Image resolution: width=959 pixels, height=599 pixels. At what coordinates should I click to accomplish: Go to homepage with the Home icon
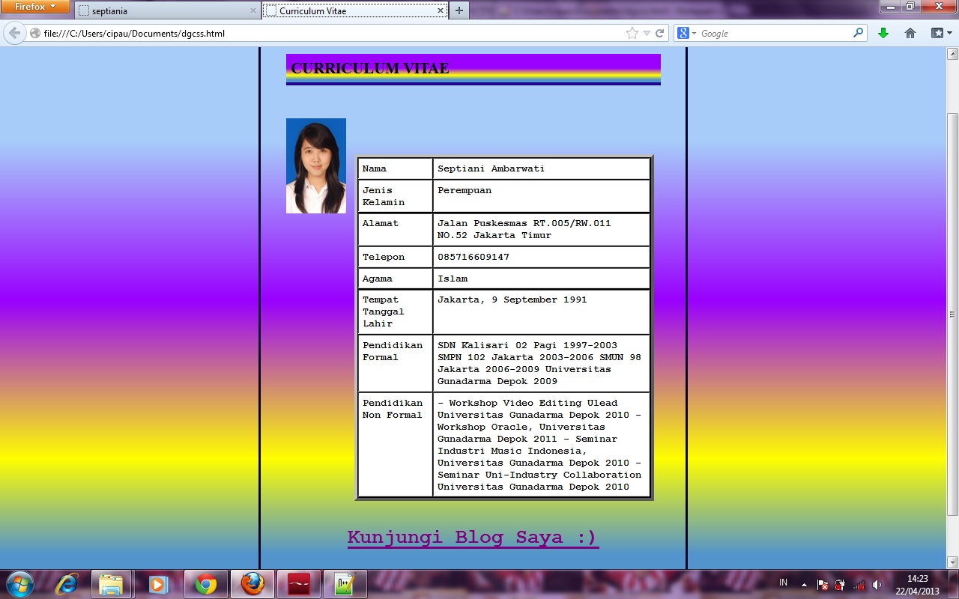pyautogui.click(x=909, y=33)
